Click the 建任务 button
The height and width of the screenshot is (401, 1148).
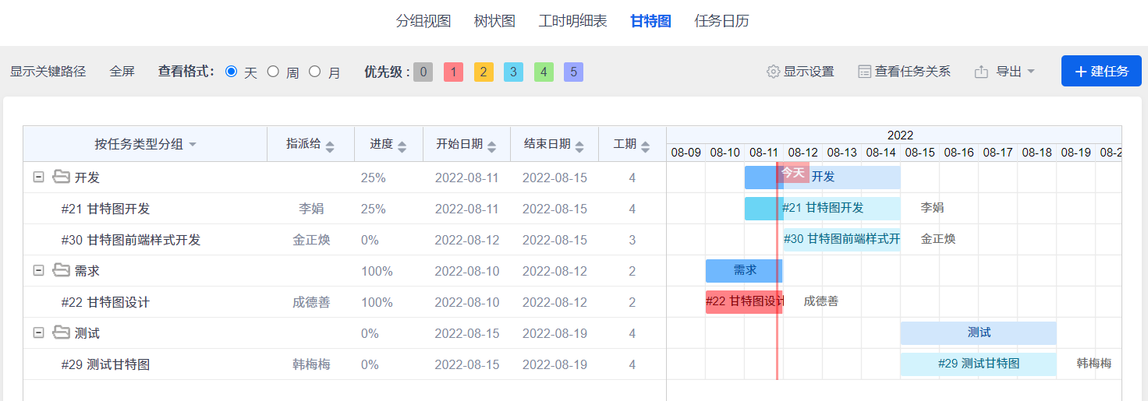[x=1101, y=72]
